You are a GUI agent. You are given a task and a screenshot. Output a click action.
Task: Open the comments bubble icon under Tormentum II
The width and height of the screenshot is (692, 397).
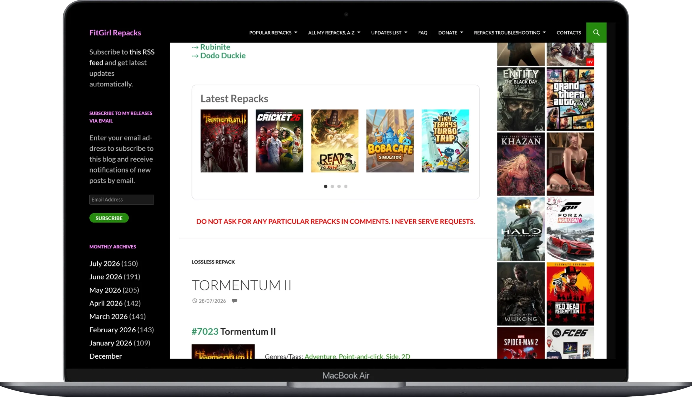pyautogui.click(x=235, y=301)
